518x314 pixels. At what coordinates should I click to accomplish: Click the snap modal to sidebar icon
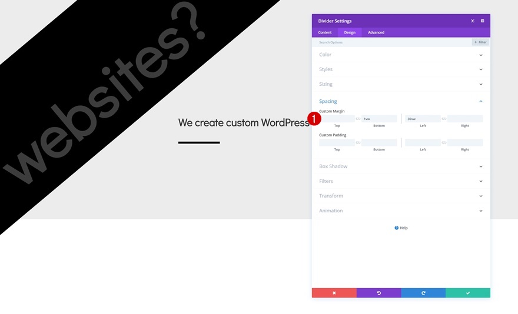pyautogui.click(x=482, y=21)
